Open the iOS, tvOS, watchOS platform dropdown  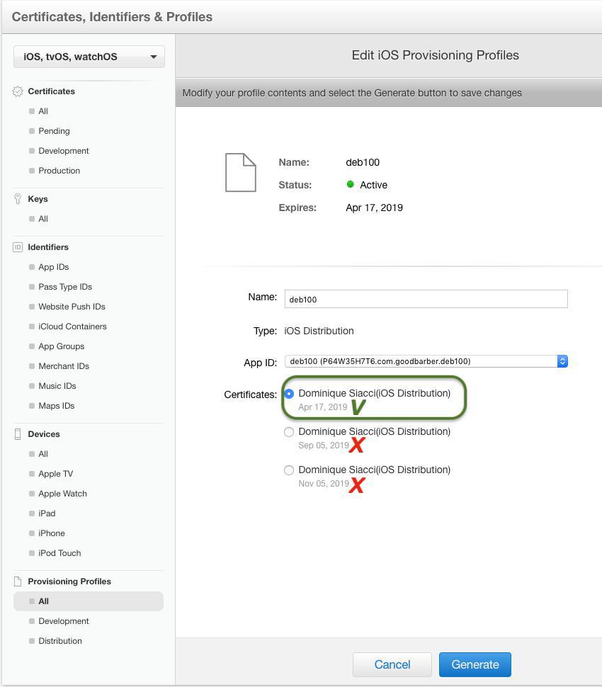[89, 57]
